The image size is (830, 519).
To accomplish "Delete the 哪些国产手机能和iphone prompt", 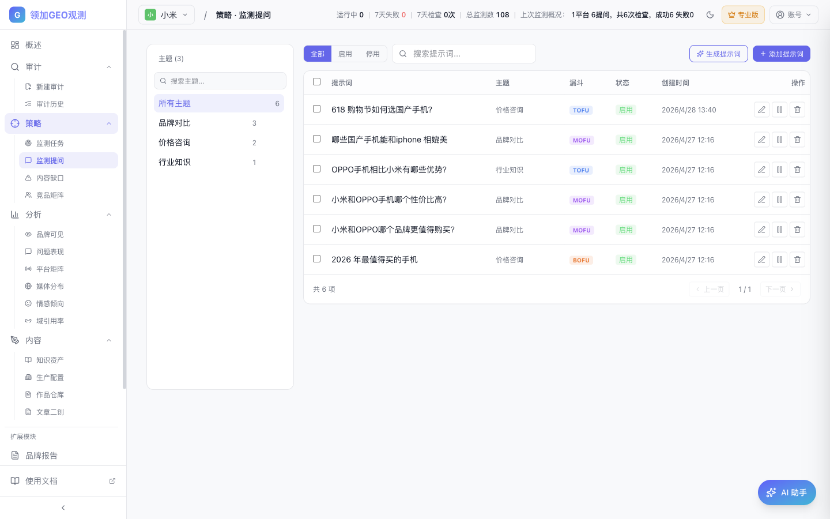I will click(x=797, y=140).
